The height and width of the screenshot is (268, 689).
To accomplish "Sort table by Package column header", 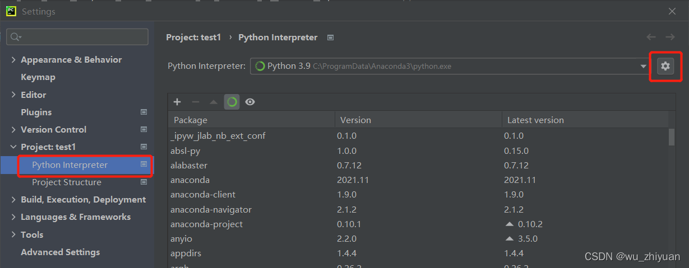I will click(251, 120).
